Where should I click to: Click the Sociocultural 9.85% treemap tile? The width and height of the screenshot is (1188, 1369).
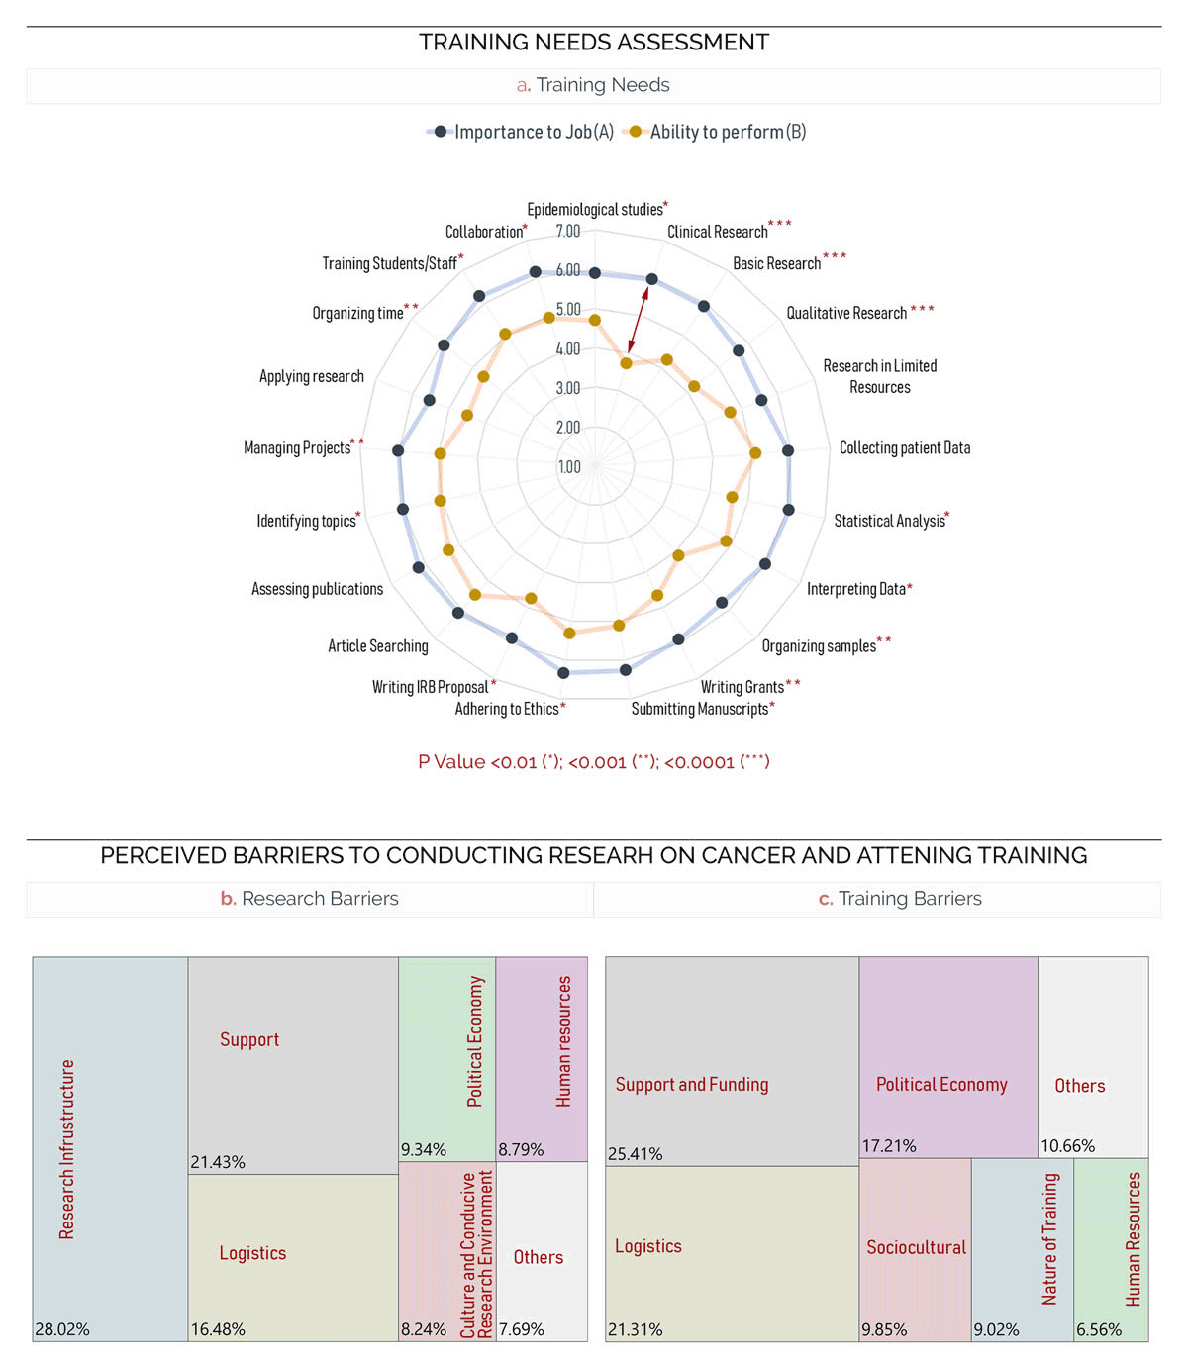[915, 1249]
